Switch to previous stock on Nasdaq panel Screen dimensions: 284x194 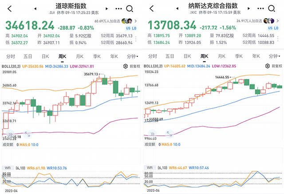click(x=177, y=8)
